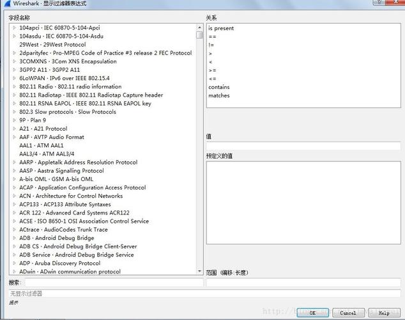This screenshot has width=405, height=320.
Task: Choose the 'matches' relation
Action: pyautogui.click(x=219, y=95)
